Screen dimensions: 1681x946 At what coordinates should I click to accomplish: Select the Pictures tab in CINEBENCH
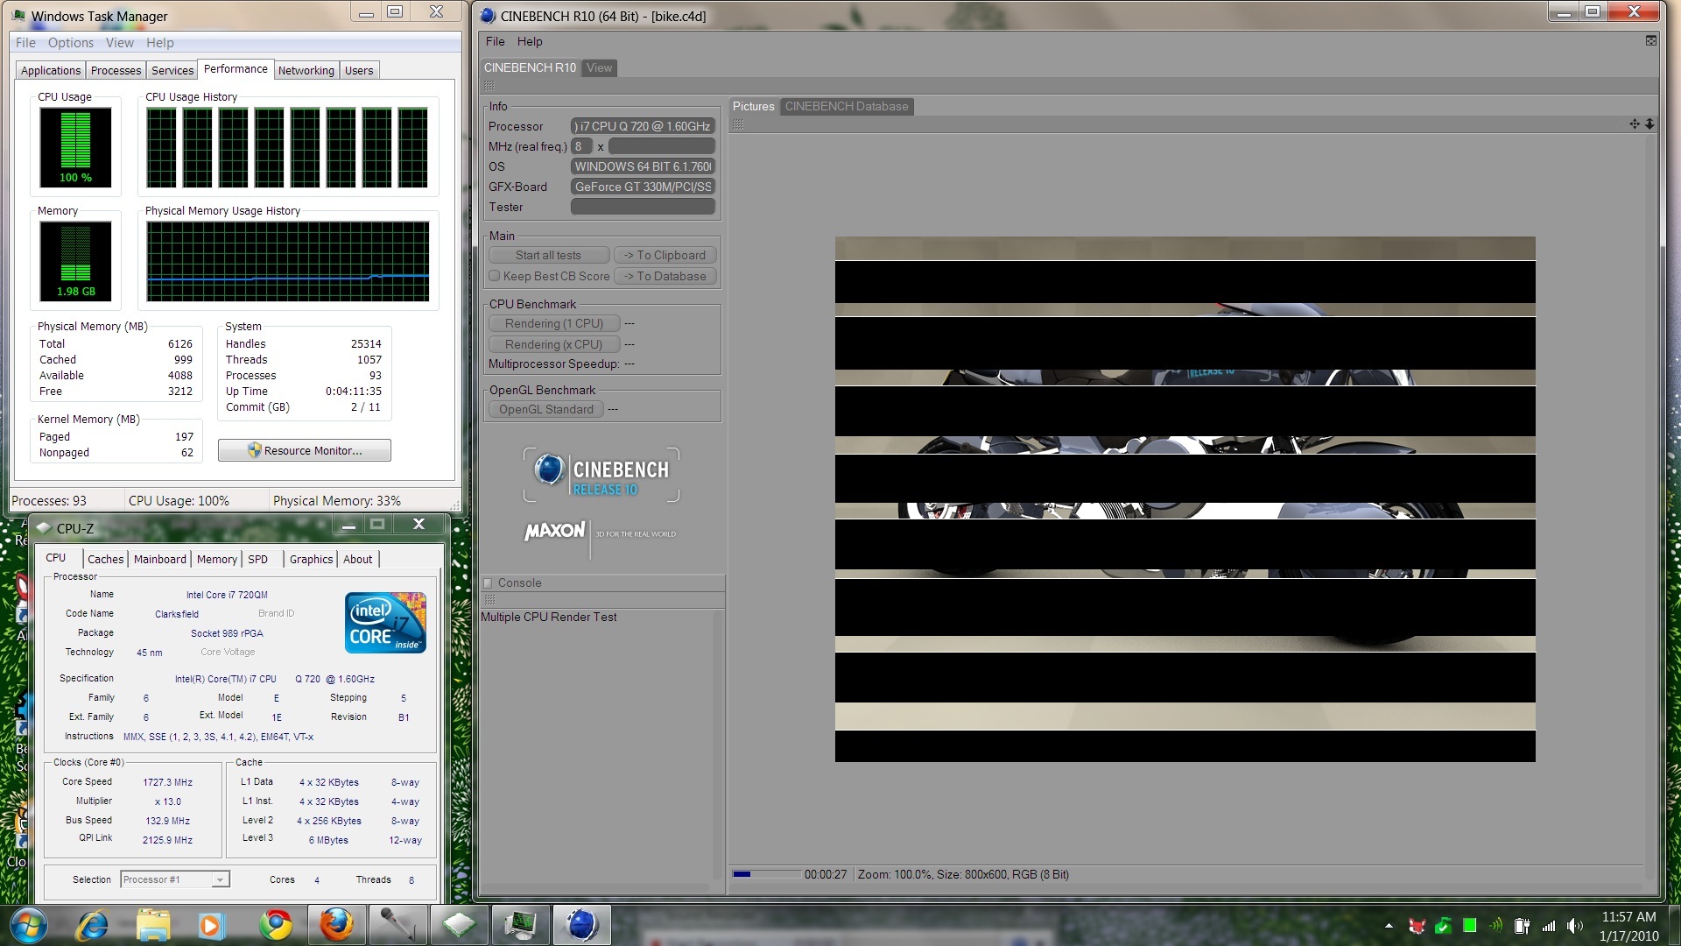753,106
